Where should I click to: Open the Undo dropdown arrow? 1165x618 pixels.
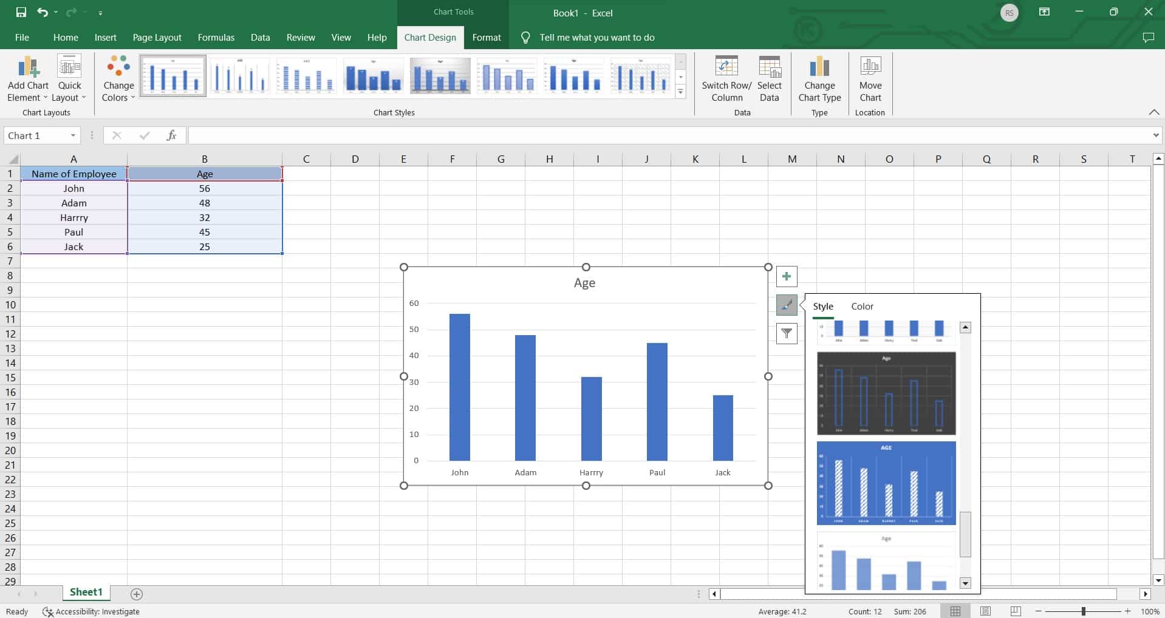click(x=56, y=12)
